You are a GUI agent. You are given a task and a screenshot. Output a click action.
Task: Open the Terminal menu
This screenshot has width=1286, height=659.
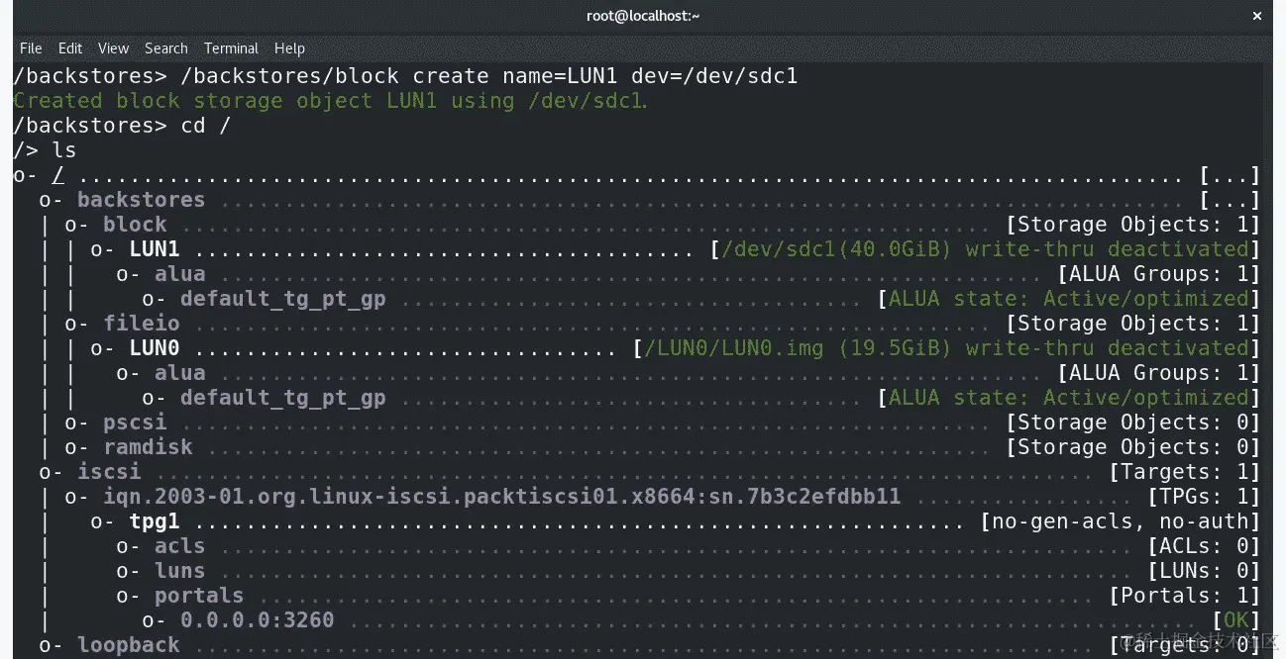[x=231, y=47]
